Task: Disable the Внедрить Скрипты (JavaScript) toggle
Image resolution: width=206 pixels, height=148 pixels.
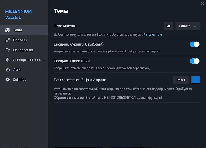Action: point(195,44)
